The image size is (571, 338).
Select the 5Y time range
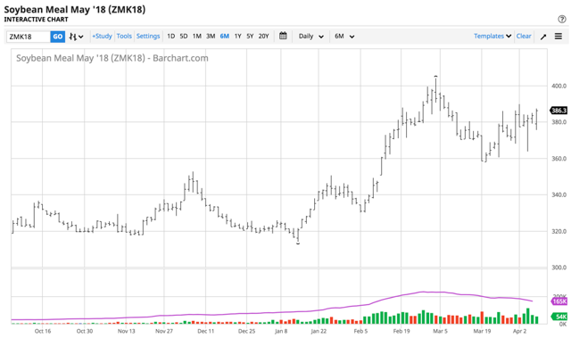[250, 36]
